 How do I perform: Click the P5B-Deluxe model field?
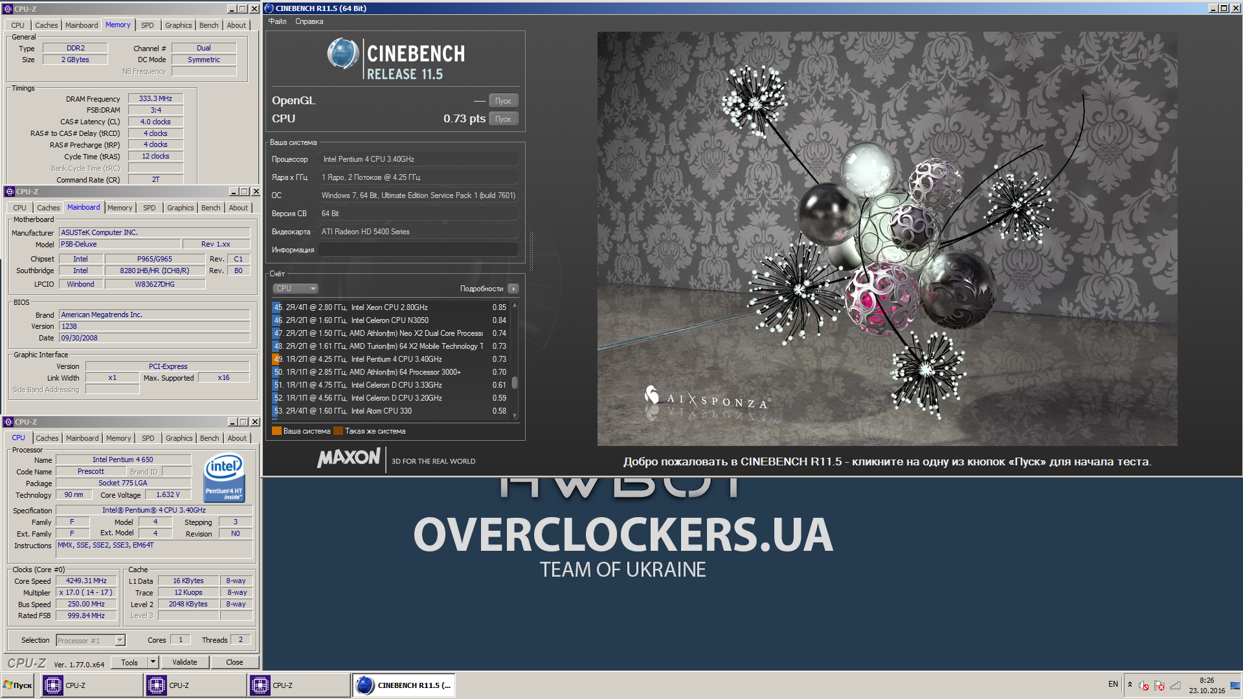coord(119,244)
